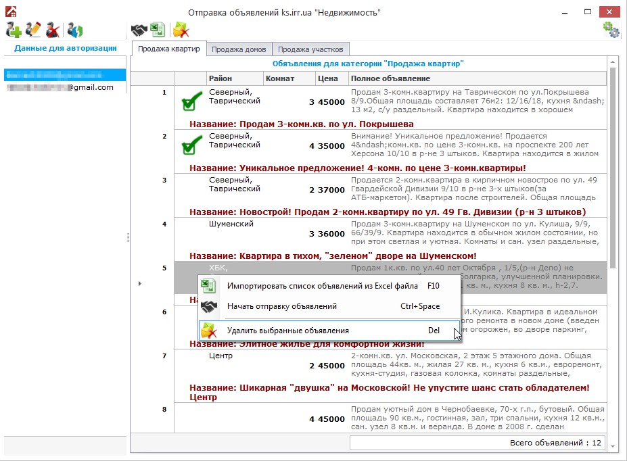
Task: Click the delete envelope icon in context menu
Action: point(208,331)
